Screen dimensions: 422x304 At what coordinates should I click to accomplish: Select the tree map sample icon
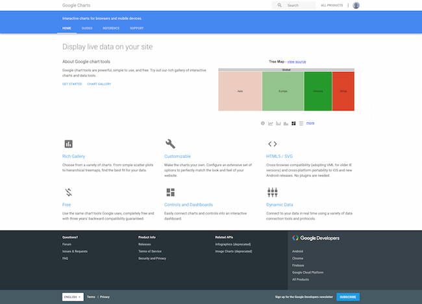(293, 123)
